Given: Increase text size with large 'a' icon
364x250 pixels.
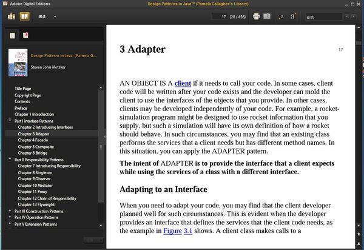Looking at the screenshot, I should [293, 16].
